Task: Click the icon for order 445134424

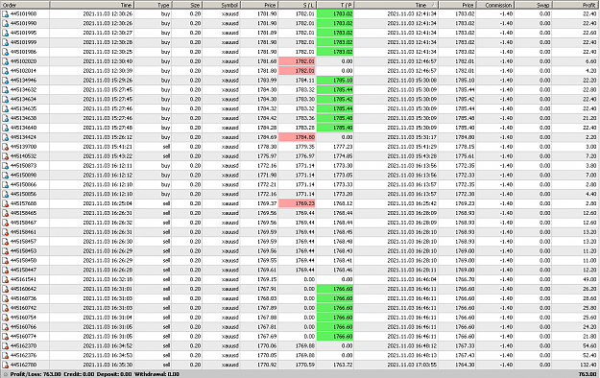Action: [5, 137]
